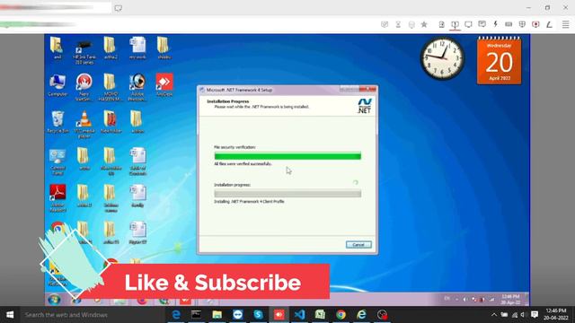Select the whiteboard pen icon
The width and height of the screenshot is (575, 323).
pos(549,24)
